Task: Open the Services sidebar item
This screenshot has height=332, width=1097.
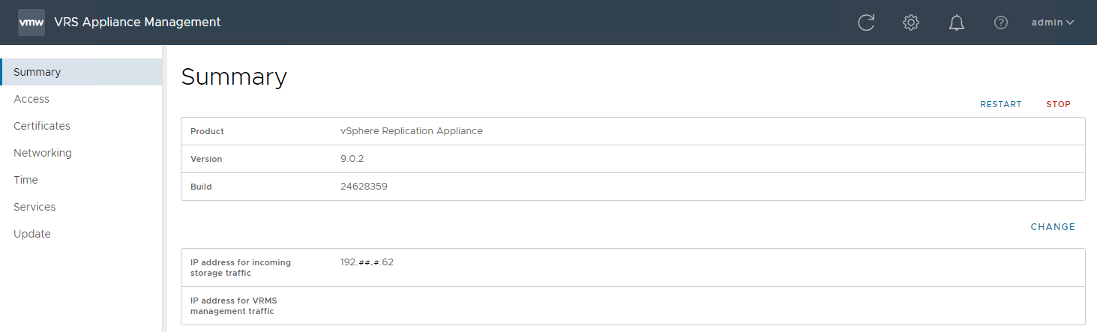Action: pos(34,207)
